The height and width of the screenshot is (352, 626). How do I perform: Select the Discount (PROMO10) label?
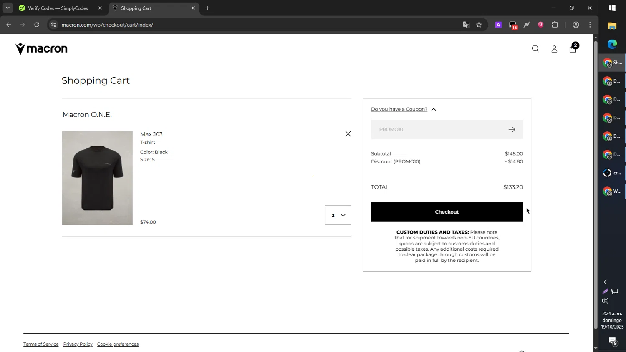tap(396, 162)
